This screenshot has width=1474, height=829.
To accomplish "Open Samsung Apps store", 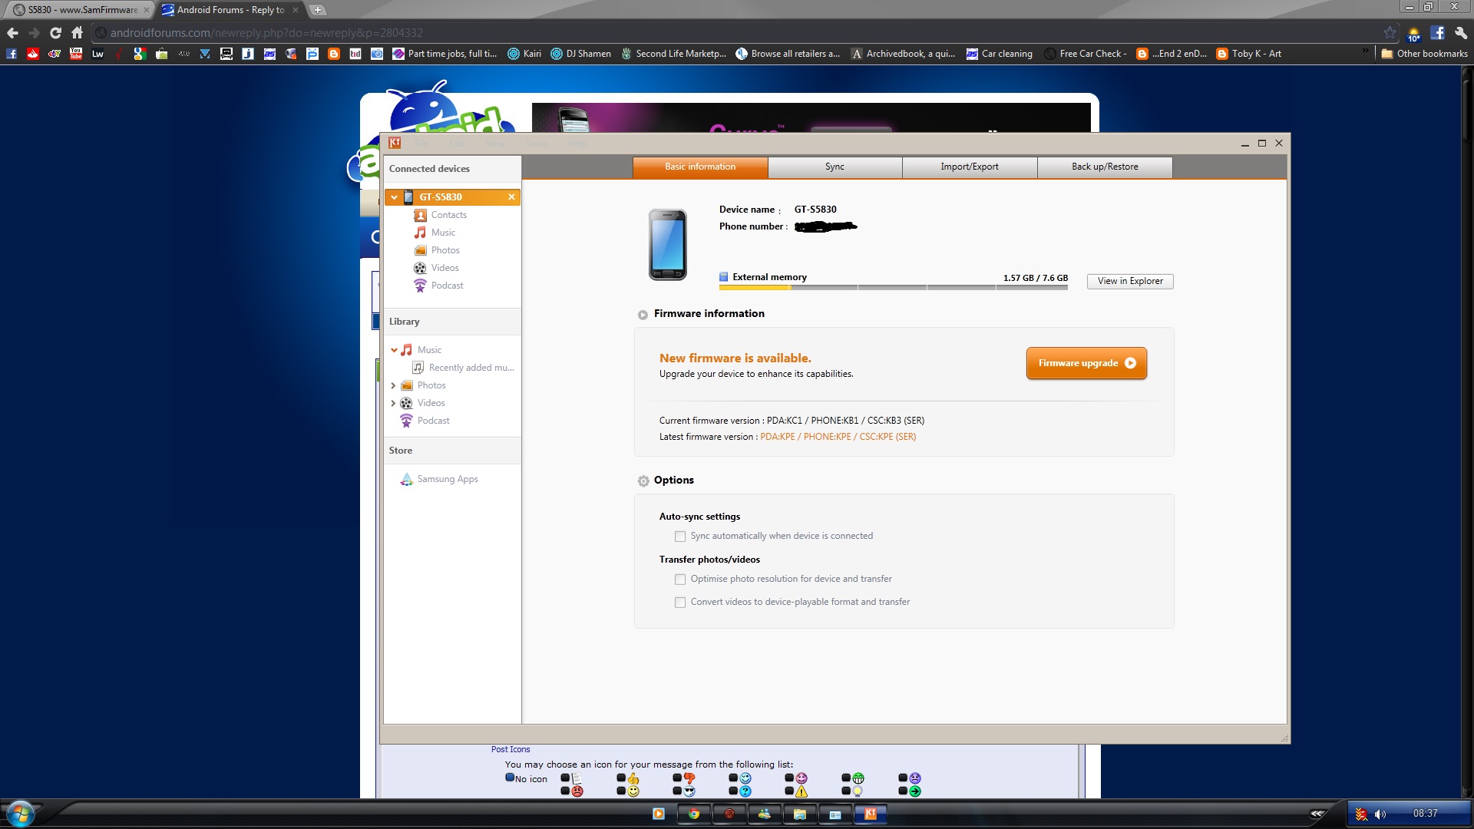I will [x=447, y=479].
